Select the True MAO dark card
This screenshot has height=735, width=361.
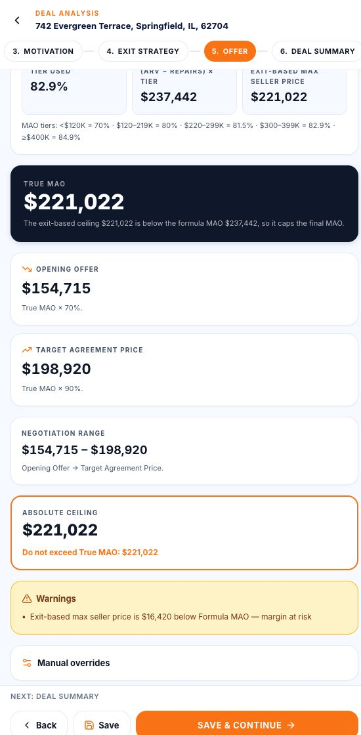point(184,203)
